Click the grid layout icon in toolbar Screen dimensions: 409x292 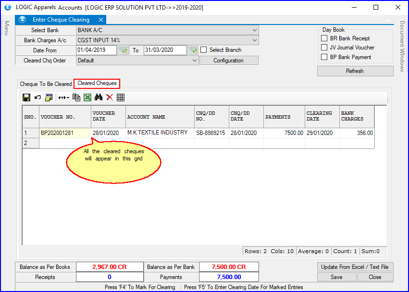coord(121,97)
